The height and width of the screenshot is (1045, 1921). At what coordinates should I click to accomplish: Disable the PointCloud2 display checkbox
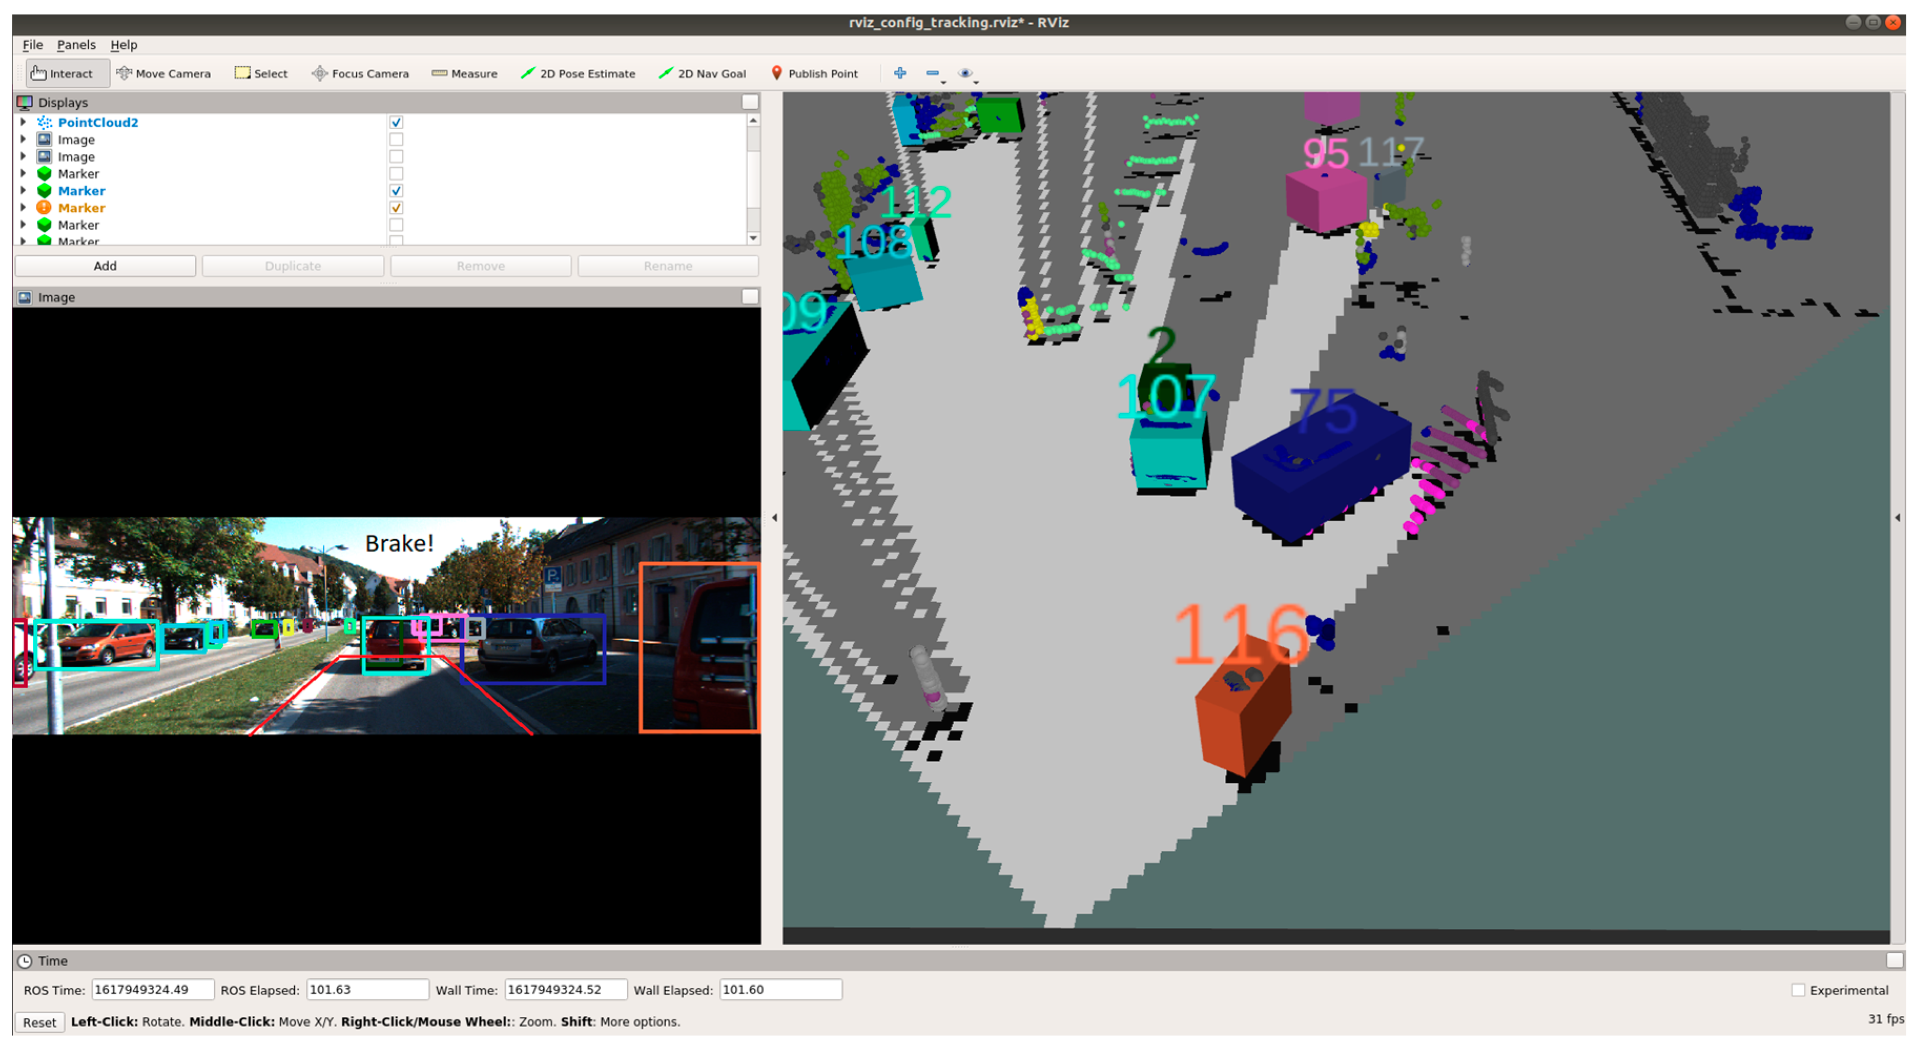(x=396, y=122)
